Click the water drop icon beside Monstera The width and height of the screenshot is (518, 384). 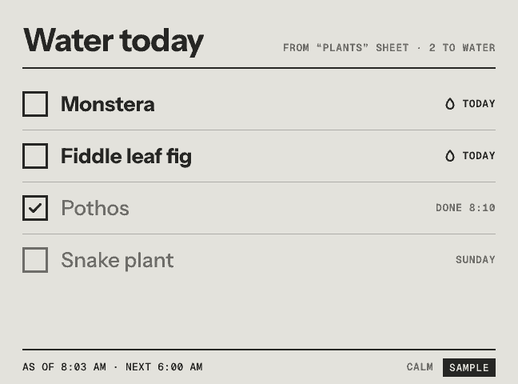pos(449,104)
